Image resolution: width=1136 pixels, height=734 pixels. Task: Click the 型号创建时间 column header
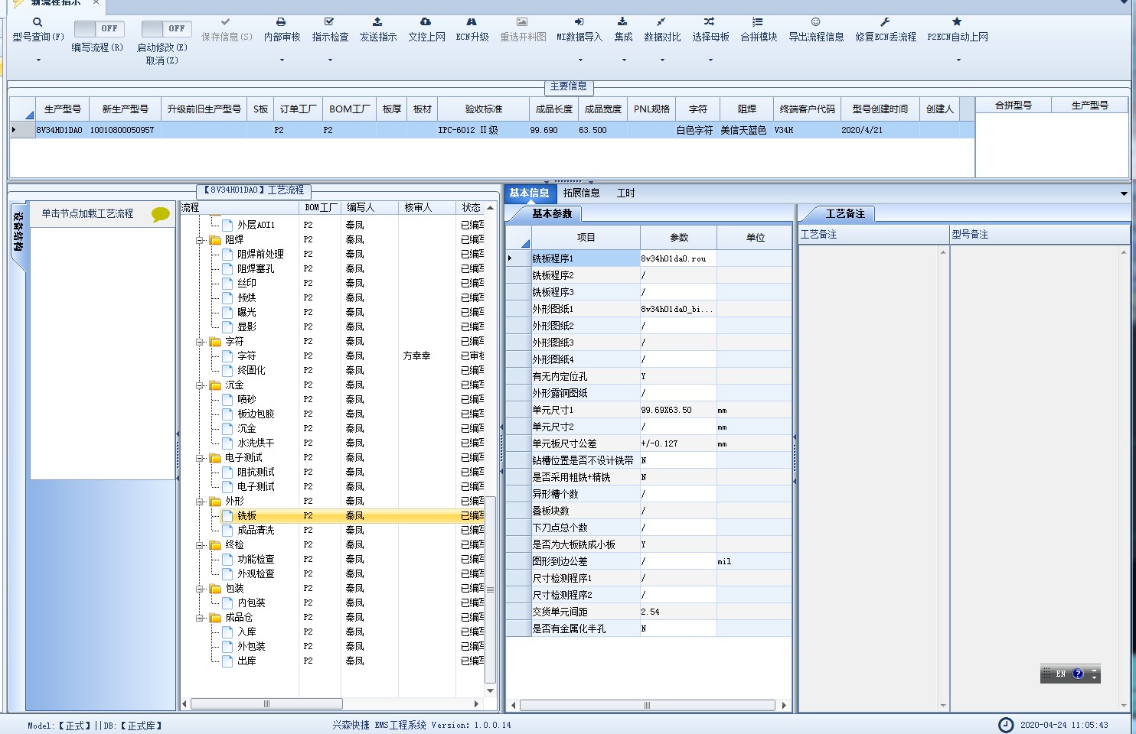click(x=880, y=109)
